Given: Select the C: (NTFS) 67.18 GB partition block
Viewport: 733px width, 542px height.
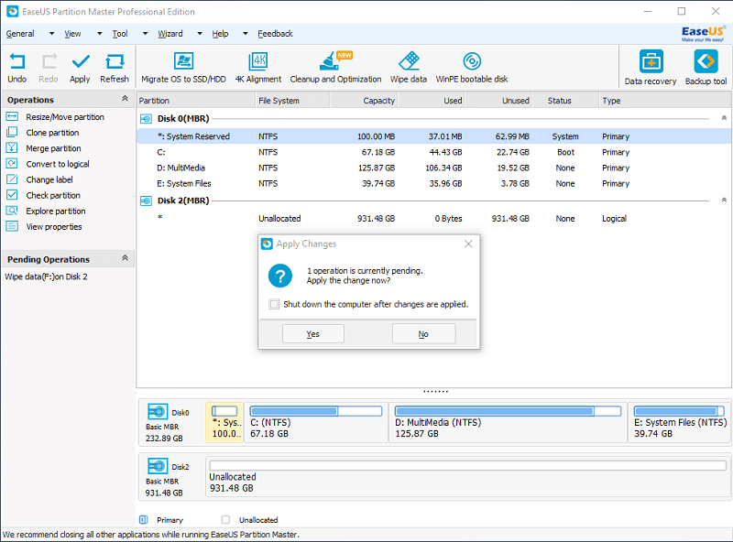Looking at the screenshot, I should (x=316, y=422).
